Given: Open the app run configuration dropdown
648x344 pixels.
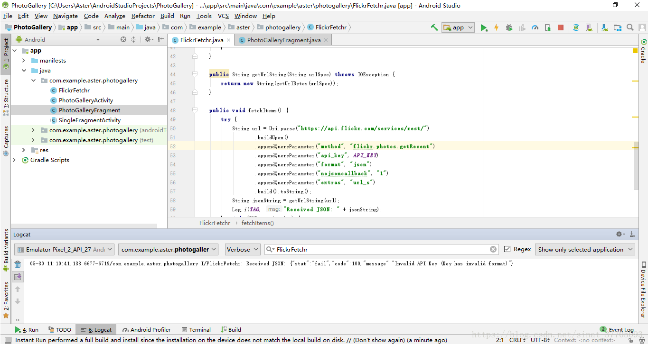Looking at the screenshot, I should [x=458, y=27].
